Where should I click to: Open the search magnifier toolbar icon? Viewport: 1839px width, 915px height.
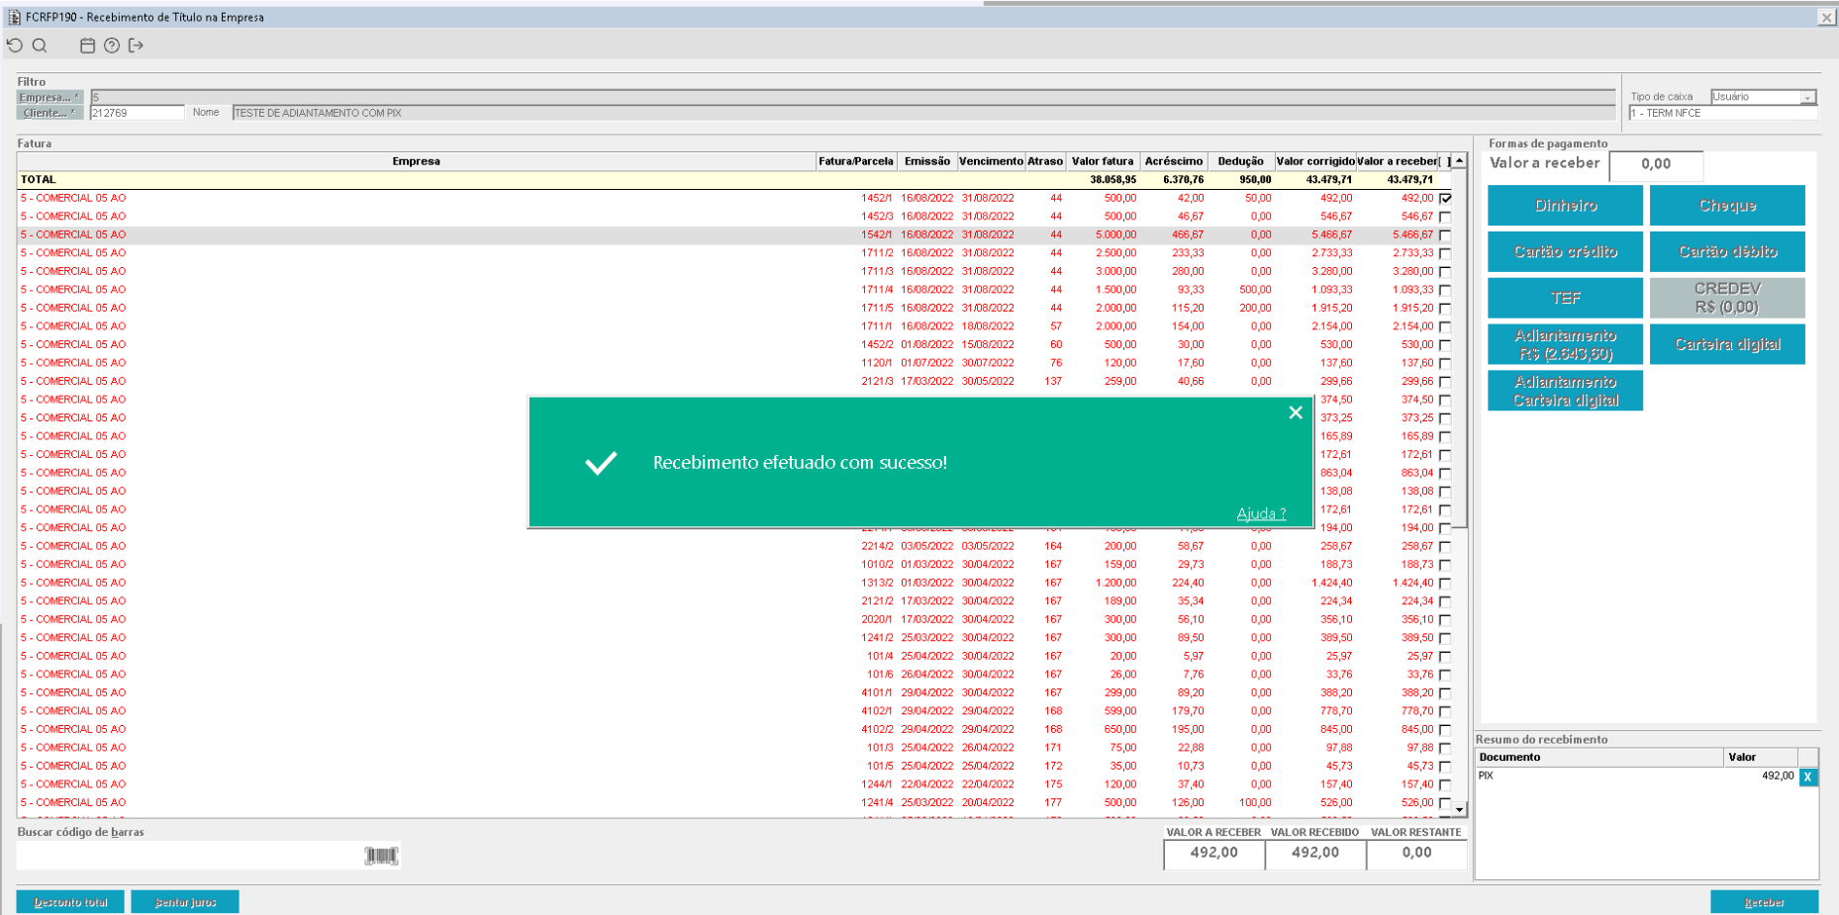click(x=40, y=46)
